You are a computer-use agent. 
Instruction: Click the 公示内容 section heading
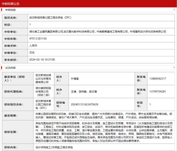point(10,68)
